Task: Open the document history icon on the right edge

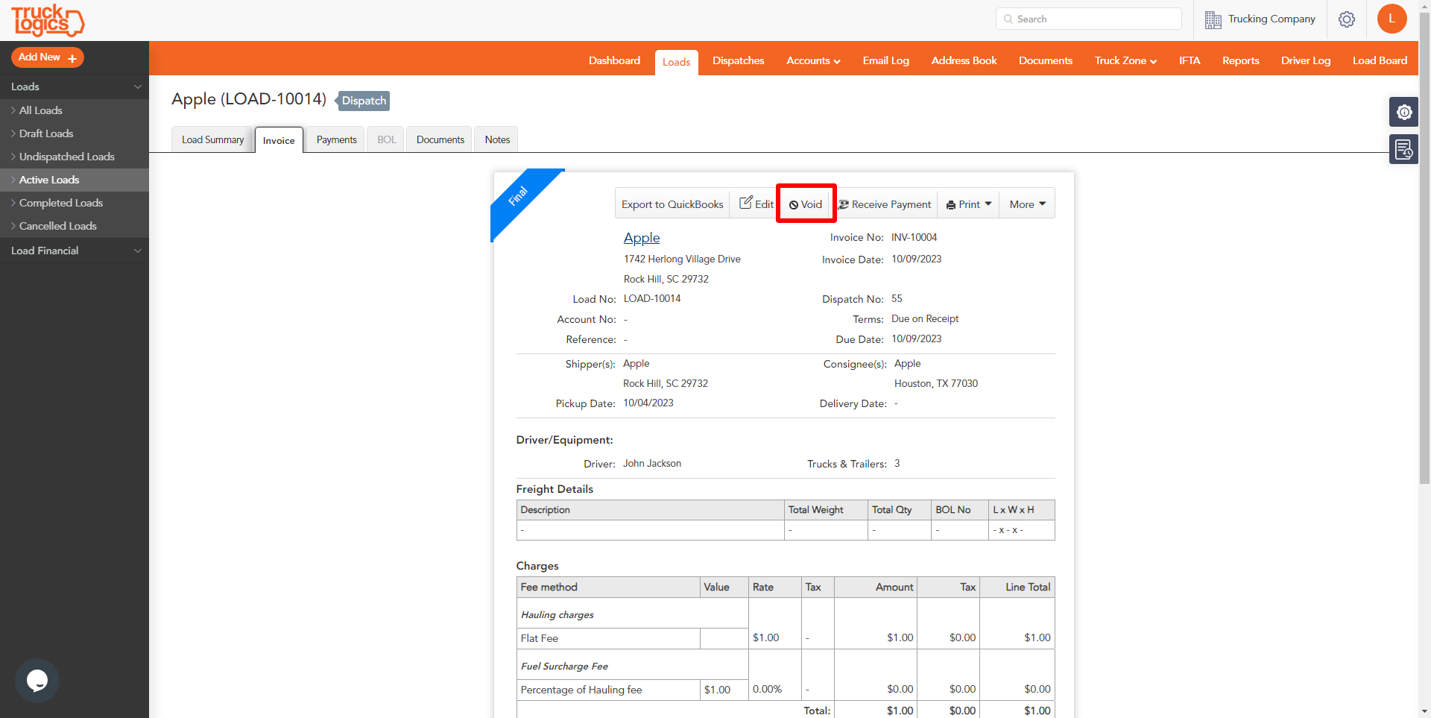Action: point(1404,148)
